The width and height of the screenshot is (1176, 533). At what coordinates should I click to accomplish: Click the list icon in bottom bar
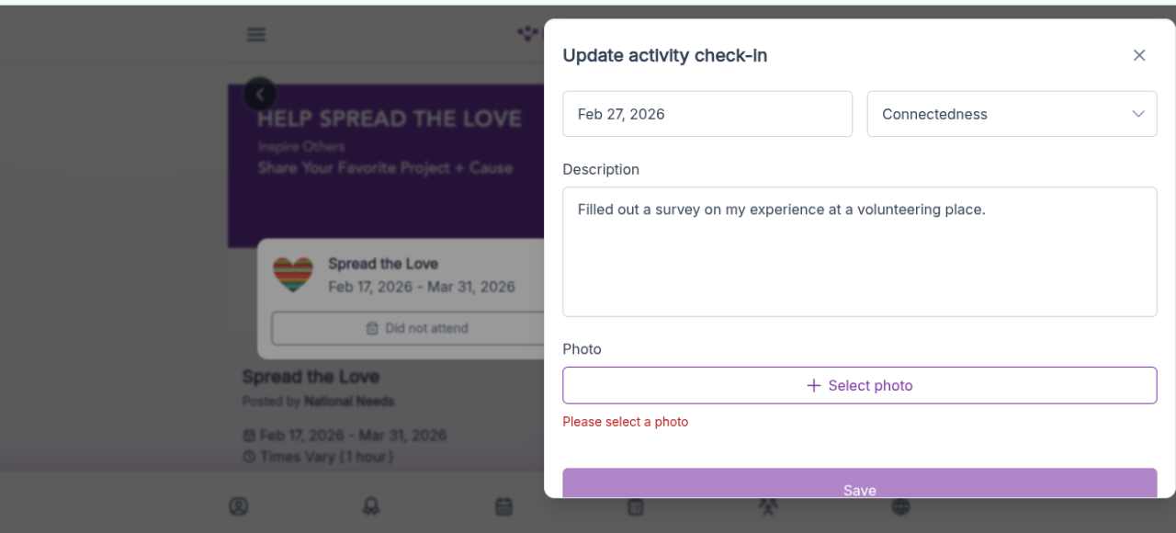click(x=636, y=506)
